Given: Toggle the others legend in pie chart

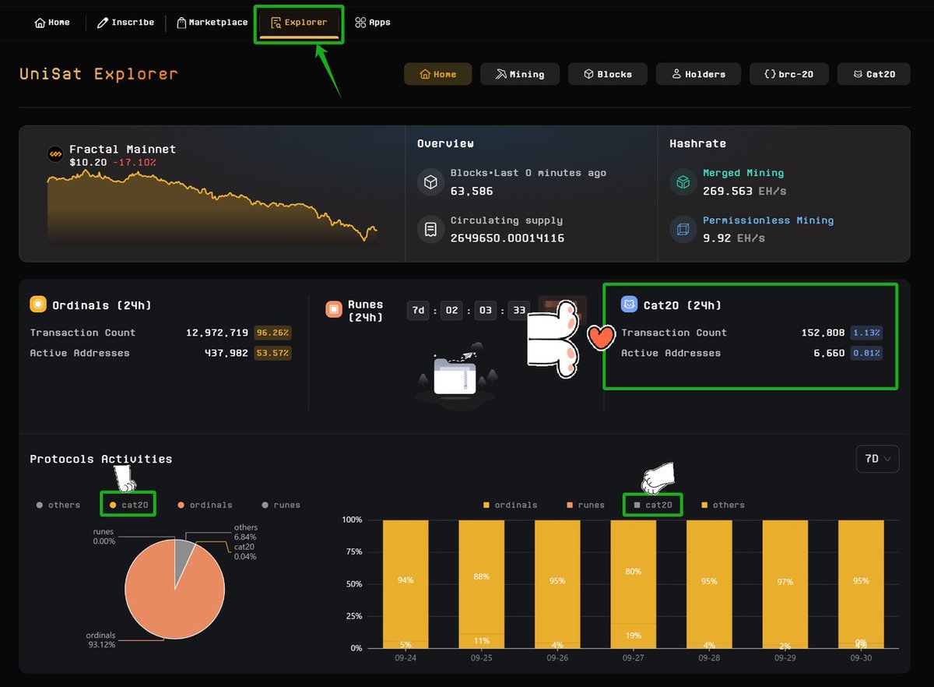Looking at the screenshot, I should [58, 505].
